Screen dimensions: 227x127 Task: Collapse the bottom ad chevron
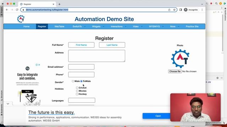[x=8, y=104]
